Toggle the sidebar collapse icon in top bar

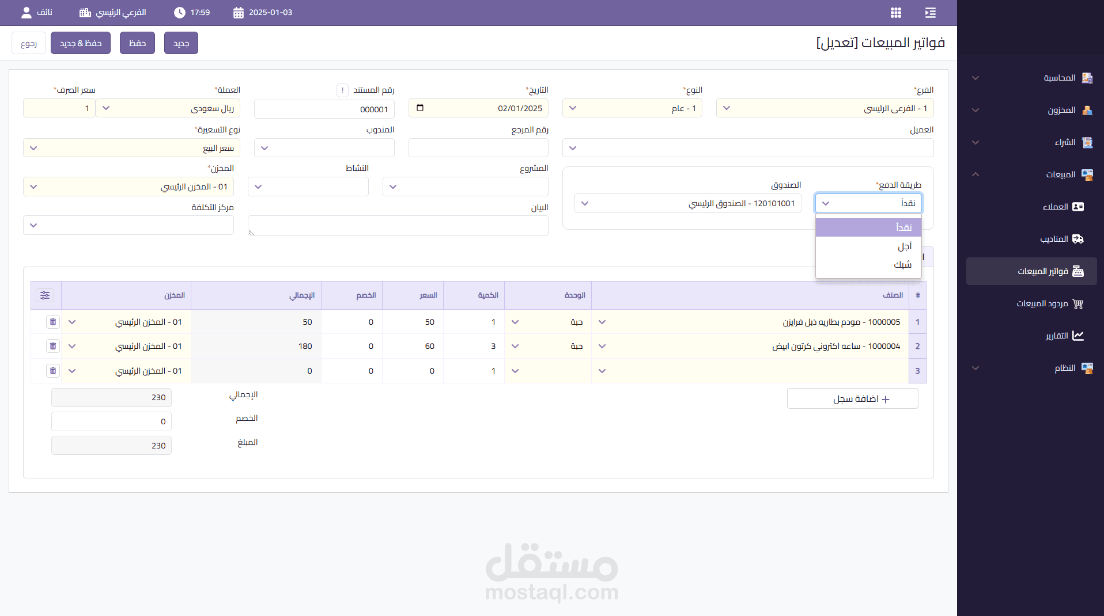[x=930, y=13]
